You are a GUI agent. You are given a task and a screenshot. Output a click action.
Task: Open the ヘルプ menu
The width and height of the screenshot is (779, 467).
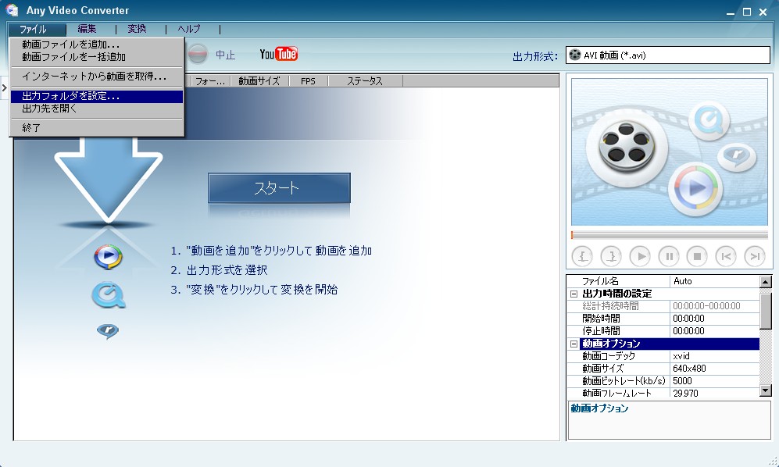[x=189, y=30]
